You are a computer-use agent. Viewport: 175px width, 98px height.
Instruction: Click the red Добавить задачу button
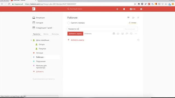(x=75, y=34)
